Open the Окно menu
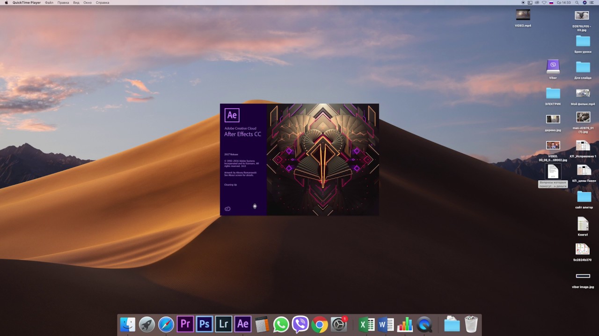Screen dimensions: 599x336 click(88, 2)
